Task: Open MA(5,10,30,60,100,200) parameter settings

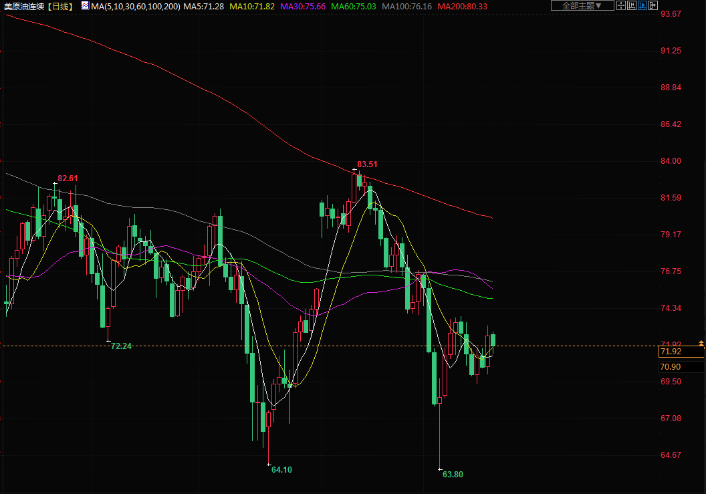Action: point(136,6)
